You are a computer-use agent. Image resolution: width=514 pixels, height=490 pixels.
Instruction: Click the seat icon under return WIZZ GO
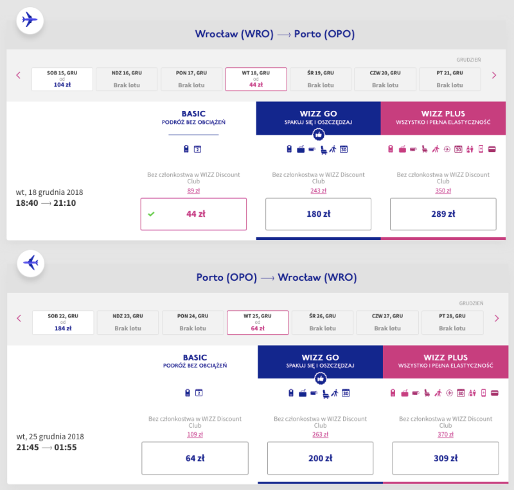click(325, 393)
